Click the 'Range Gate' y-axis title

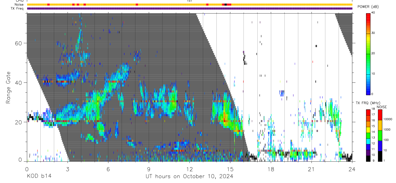8,88
